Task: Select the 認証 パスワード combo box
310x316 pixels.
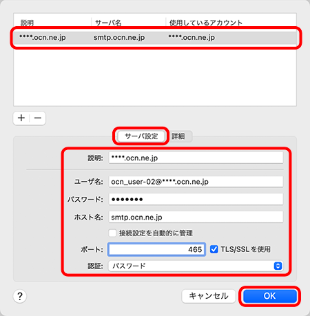Action: pos(196,266)
